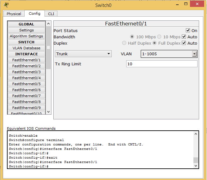Open the CLI tab
This screenshot has width=207, height=180.
[51, 14]
